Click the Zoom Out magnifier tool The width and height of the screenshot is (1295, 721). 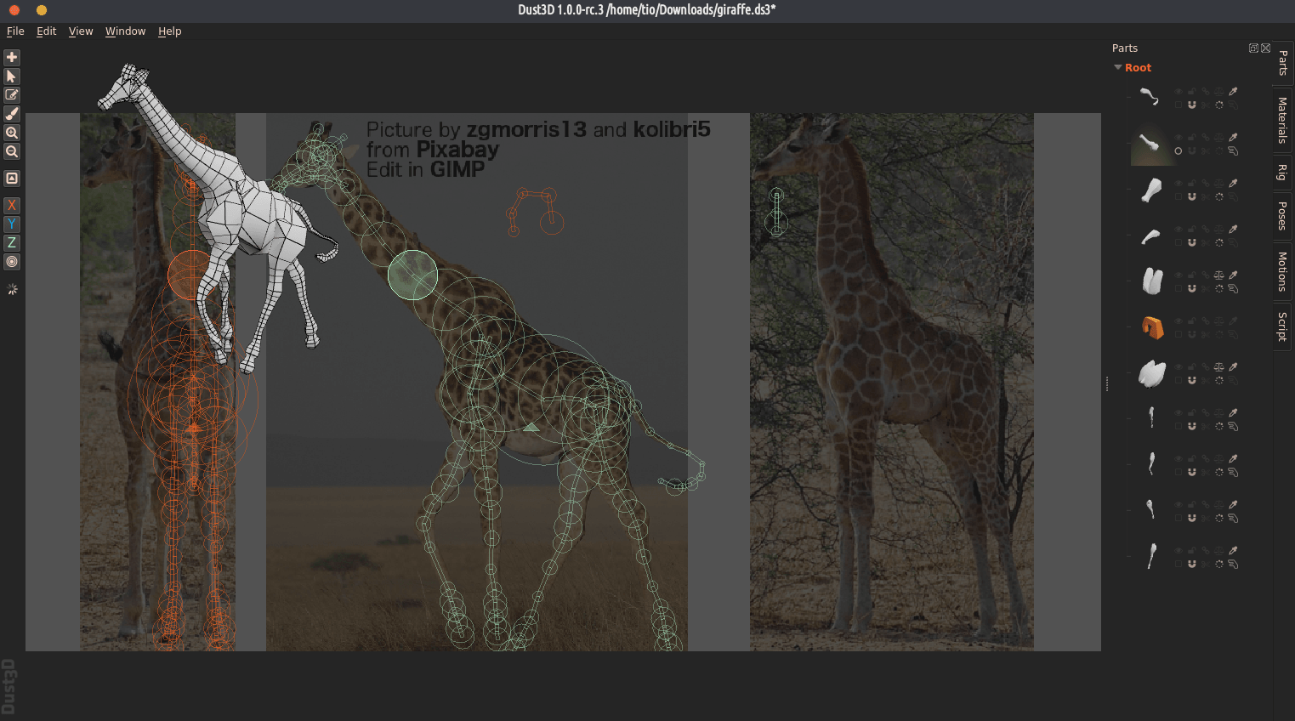pyautogui.click(x=12, y=151)
